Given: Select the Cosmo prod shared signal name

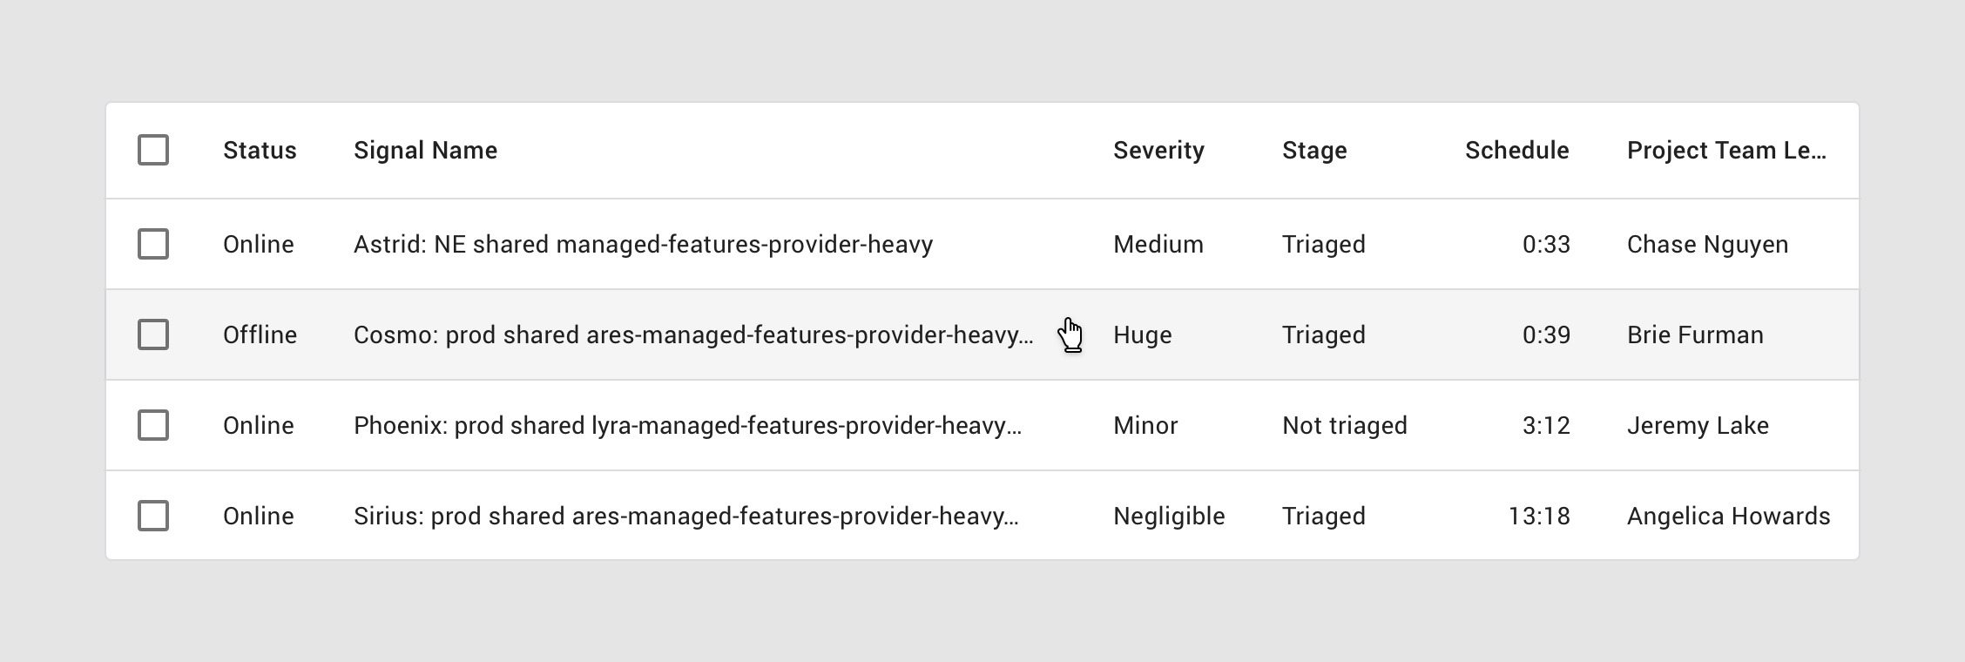Looking at the screenshot, I should coord(693,335).
